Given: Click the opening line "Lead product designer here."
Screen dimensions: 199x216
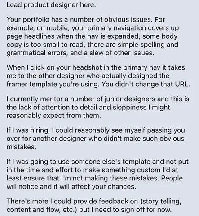Looking at the screenshot, I should tap(51, 5).
